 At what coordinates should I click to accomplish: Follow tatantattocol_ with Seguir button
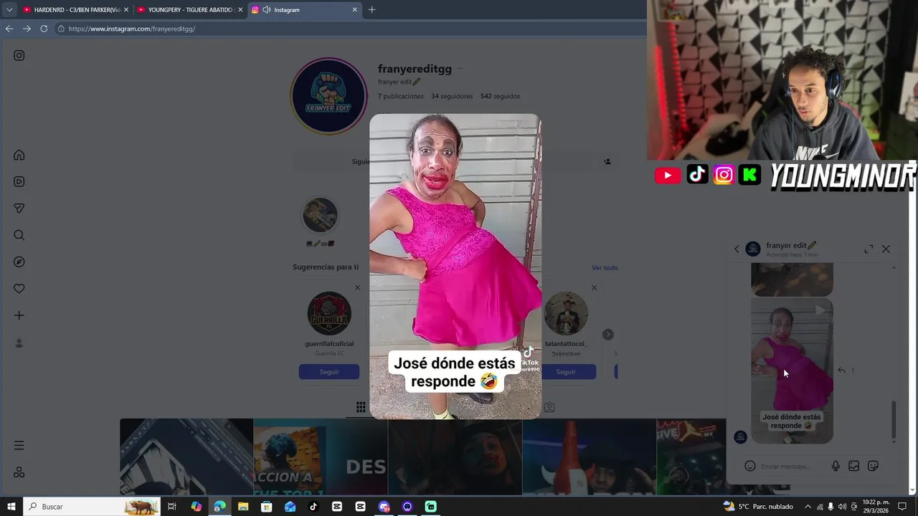click(x=566, y=372)
